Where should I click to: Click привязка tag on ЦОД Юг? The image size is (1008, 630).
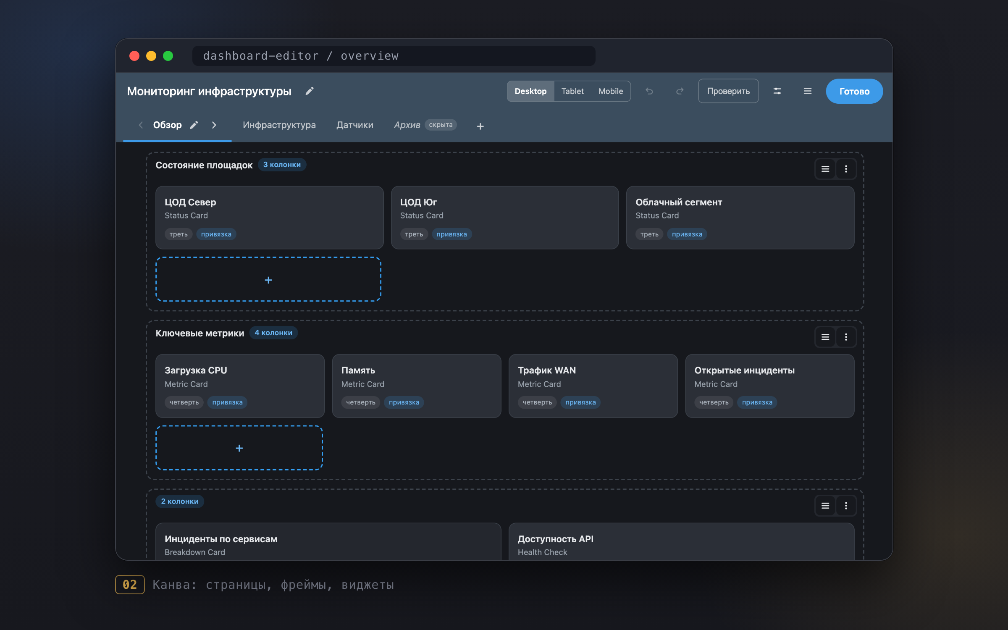pos(451,234)
